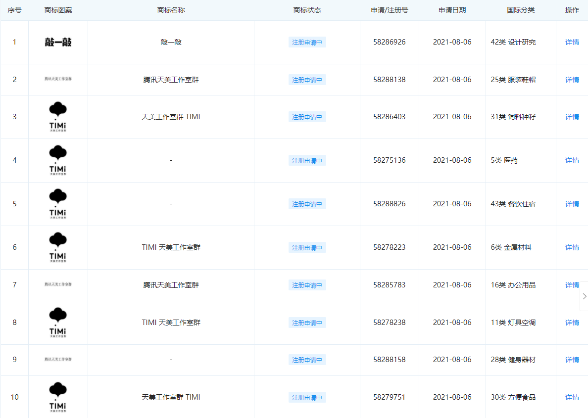Click 敲一敲 trademark logo image
588x418 pixels.
click(x=58, y=42)
